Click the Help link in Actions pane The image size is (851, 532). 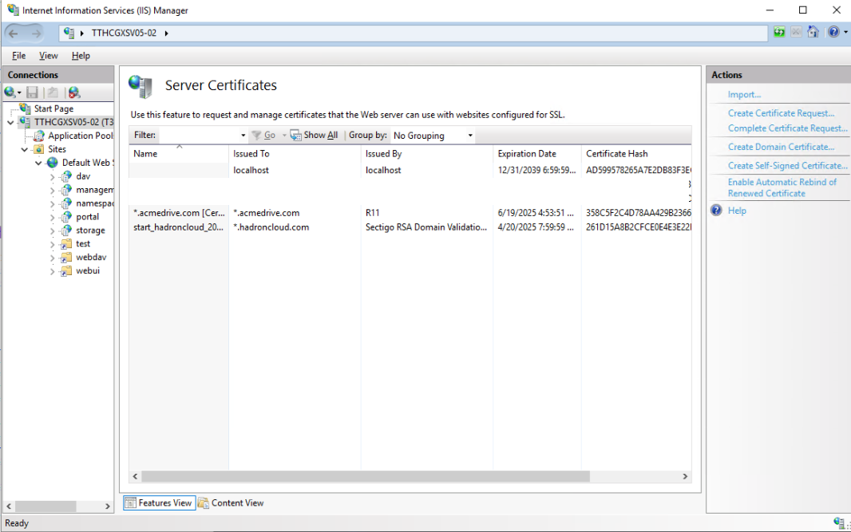737,211
